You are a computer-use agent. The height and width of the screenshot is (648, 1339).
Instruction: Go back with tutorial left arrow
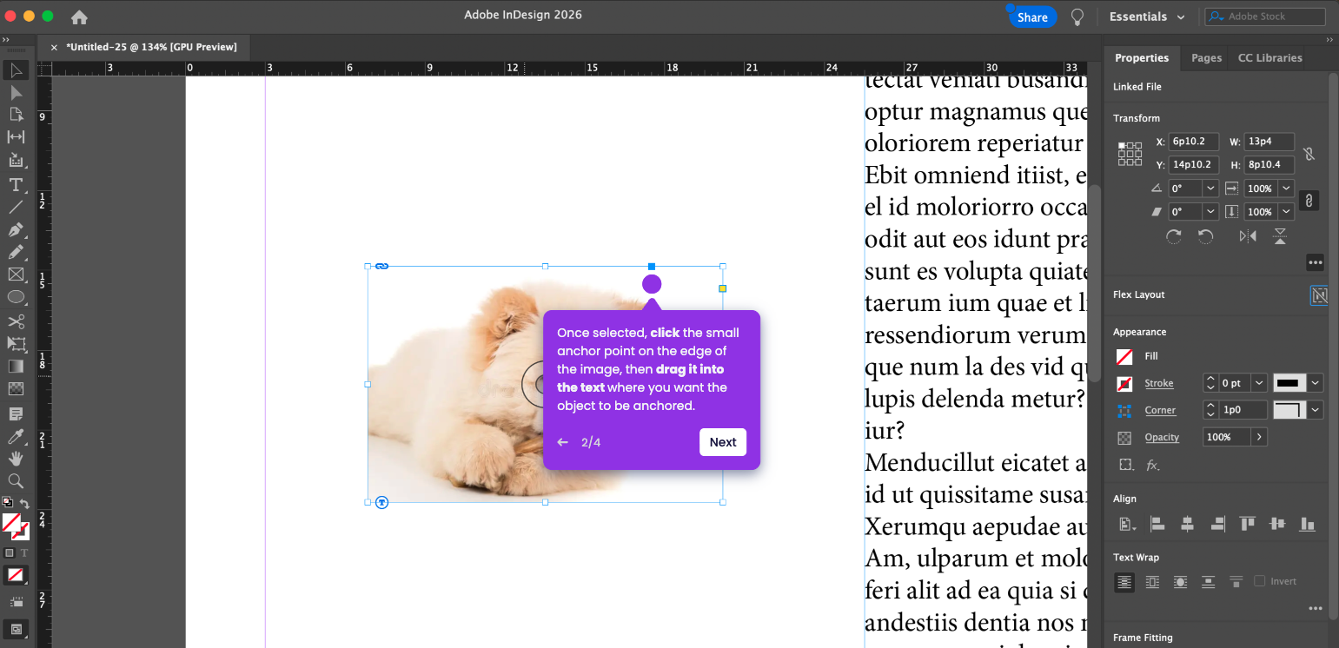(563, 442)
